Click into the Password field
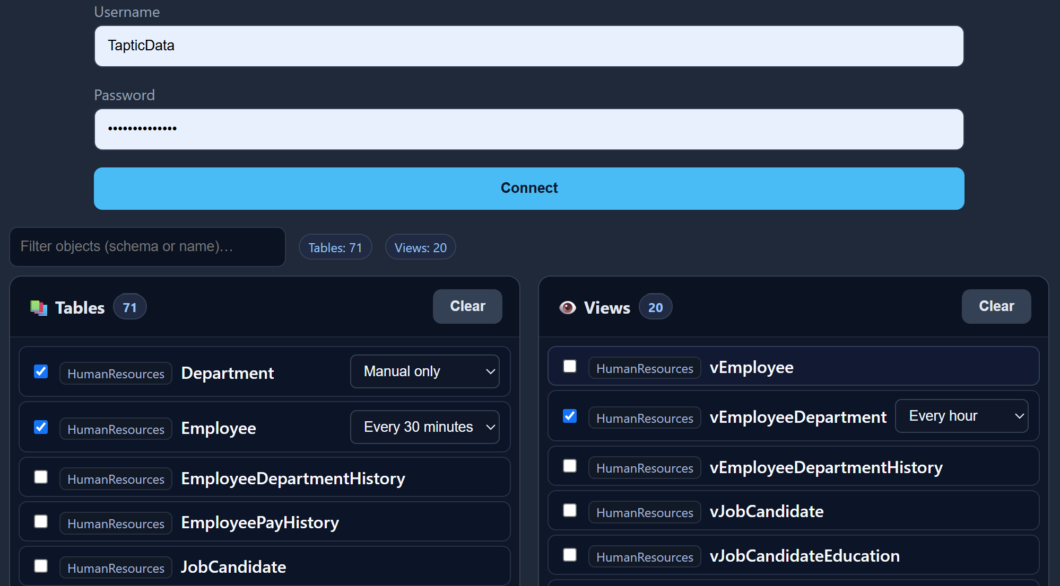This screenshot has width=1060, height=586. (528, 129)
